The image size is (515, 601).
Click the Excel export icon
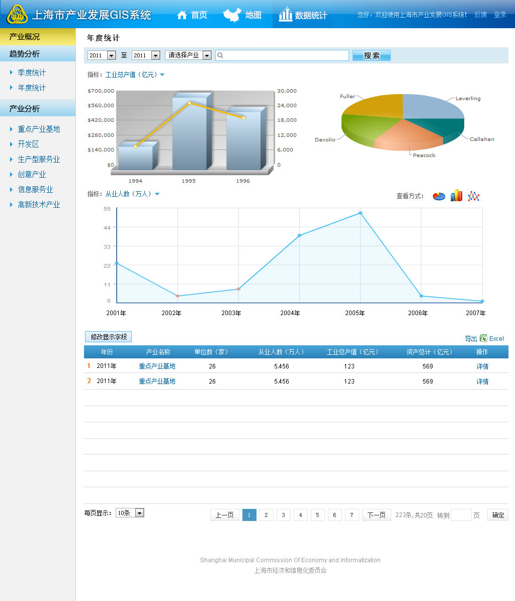point(483,338)
